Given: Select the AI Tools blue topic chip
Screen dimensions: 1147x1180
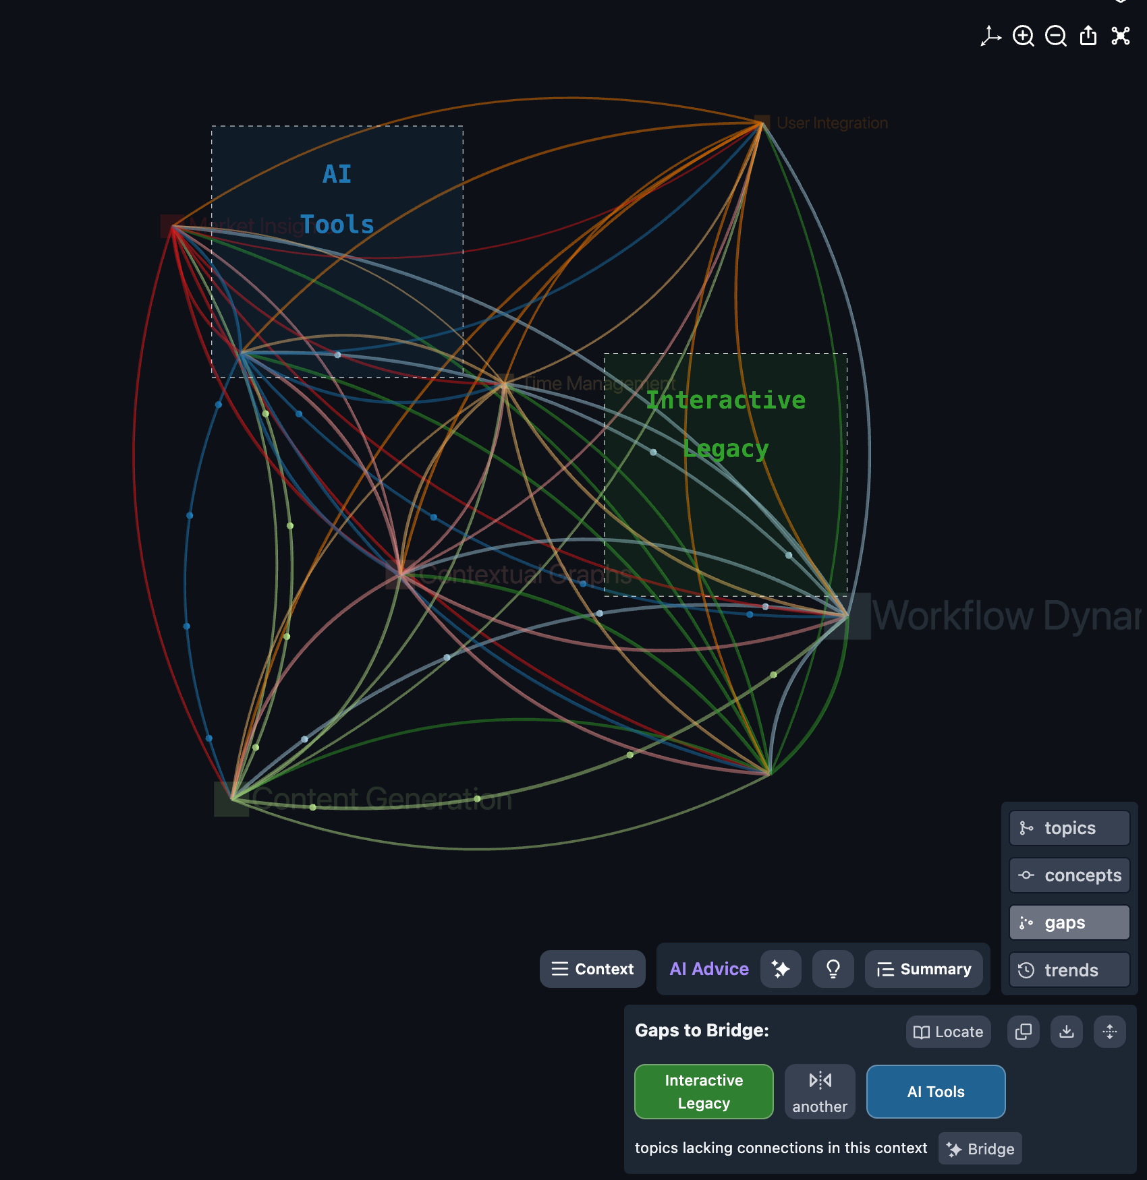Looking at the screenshot, I should (x=936, y=1092).
